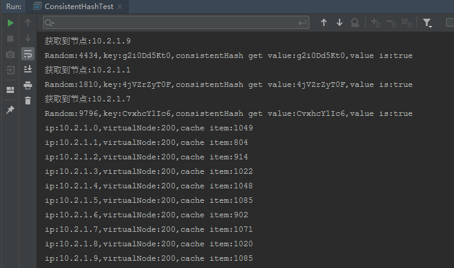Open search history dropdown at magnifier
Screen dimensions: 454x268
50,23
